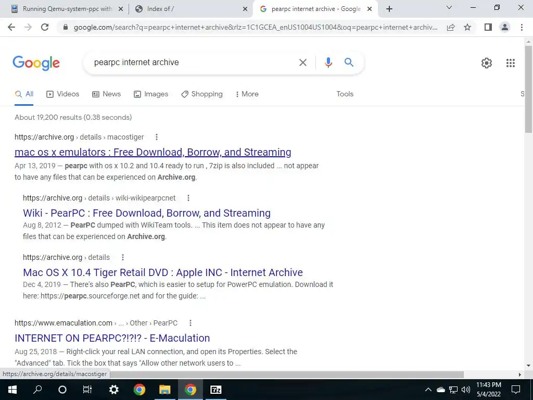
Task: Click the vertical page scrollbar
Action: 528,89
